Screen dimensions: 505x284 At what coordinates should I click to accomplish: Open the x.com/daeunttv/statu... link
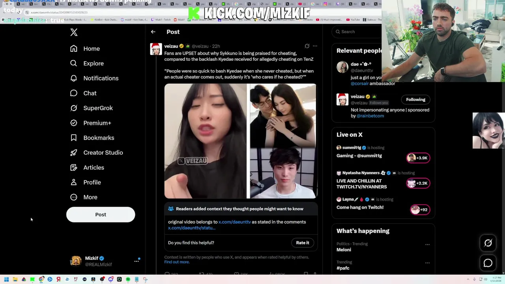tap(191, 228)
